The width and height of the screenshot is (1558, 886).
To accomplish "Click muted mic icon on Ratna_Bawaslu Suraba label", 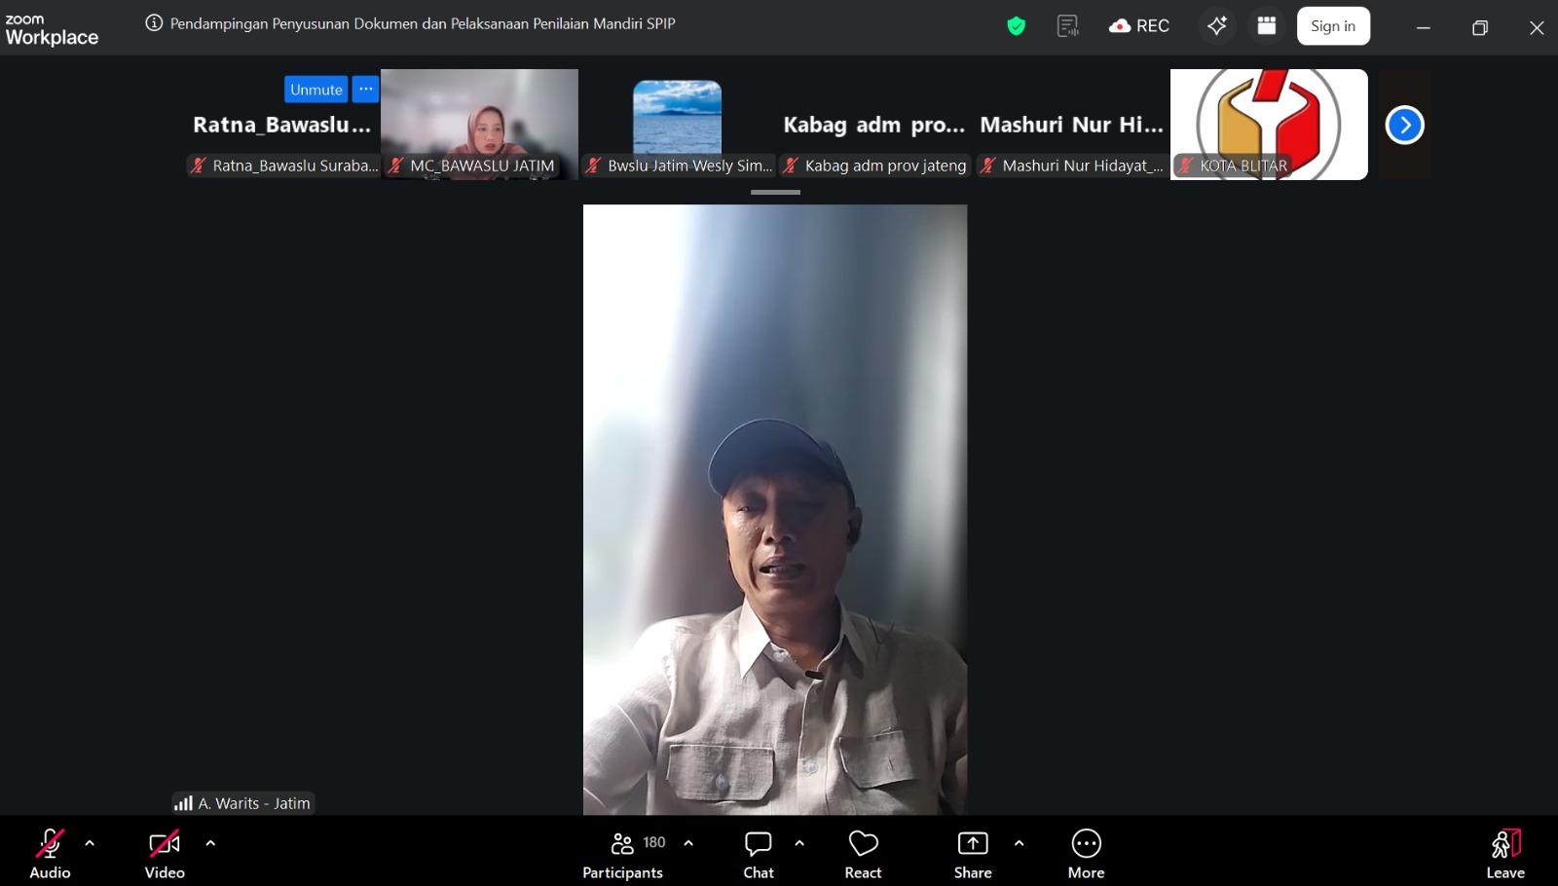I will point(199,166).
